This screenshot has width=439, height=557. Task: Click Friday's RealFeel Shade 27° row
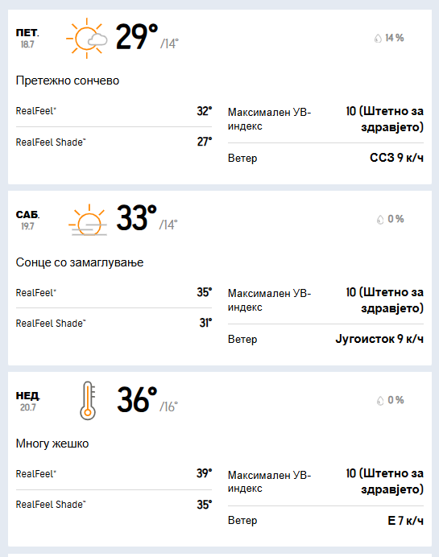114,142
